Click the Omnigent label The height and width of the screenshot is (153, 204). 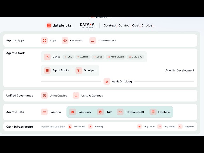(90, 70)
